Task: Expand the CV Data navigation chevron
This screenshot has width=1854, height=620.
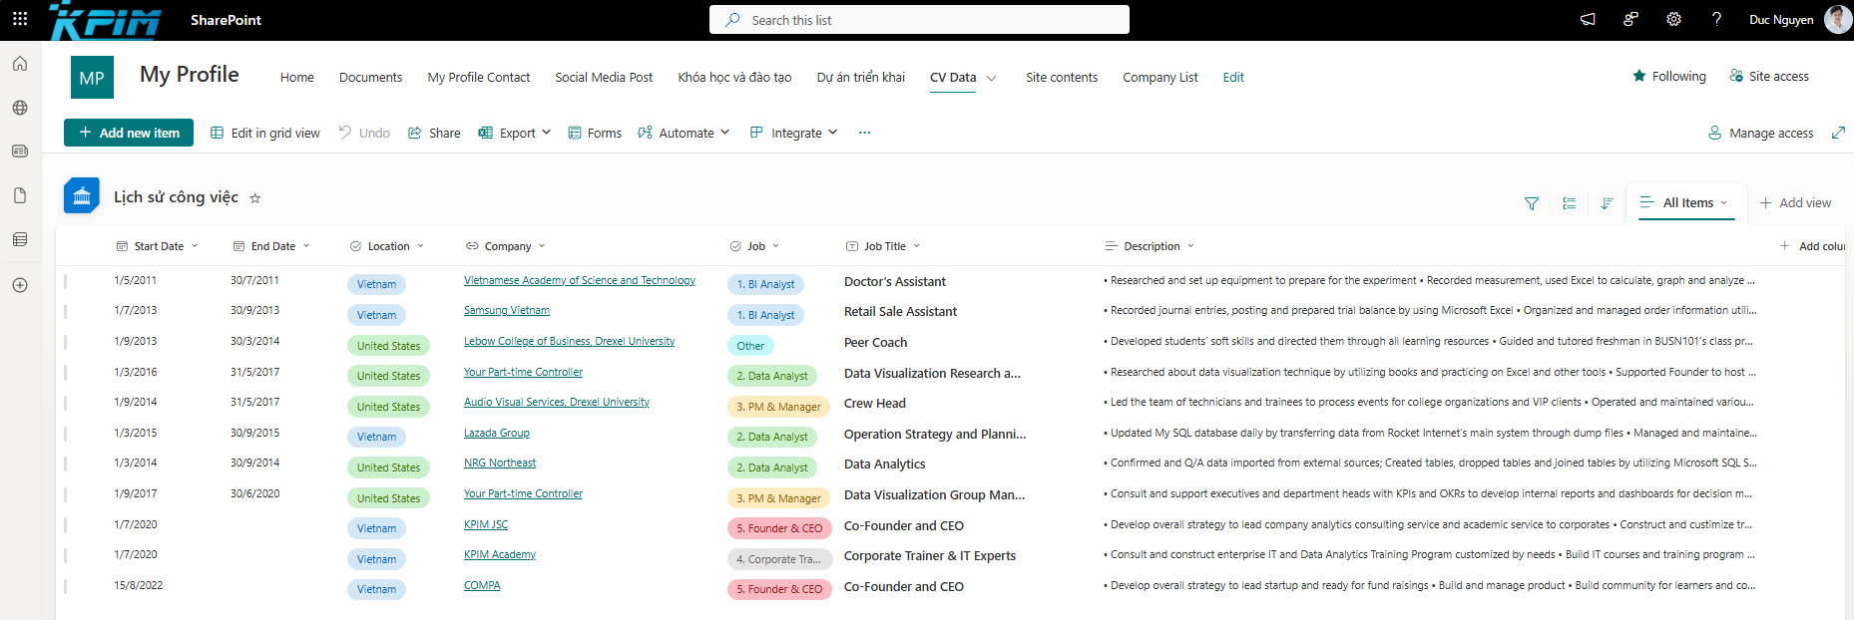Action: tap(992, 78)
